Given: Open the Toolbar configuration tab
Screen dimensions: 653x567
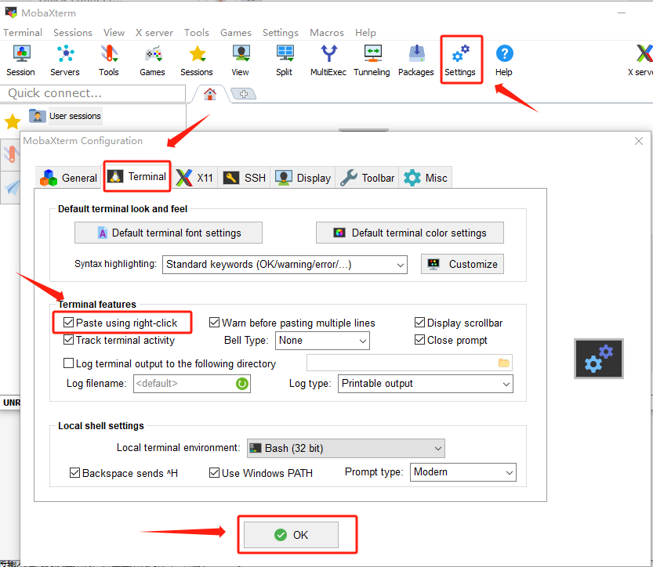Looking at the screenshot, I should (x=368, y=178).
